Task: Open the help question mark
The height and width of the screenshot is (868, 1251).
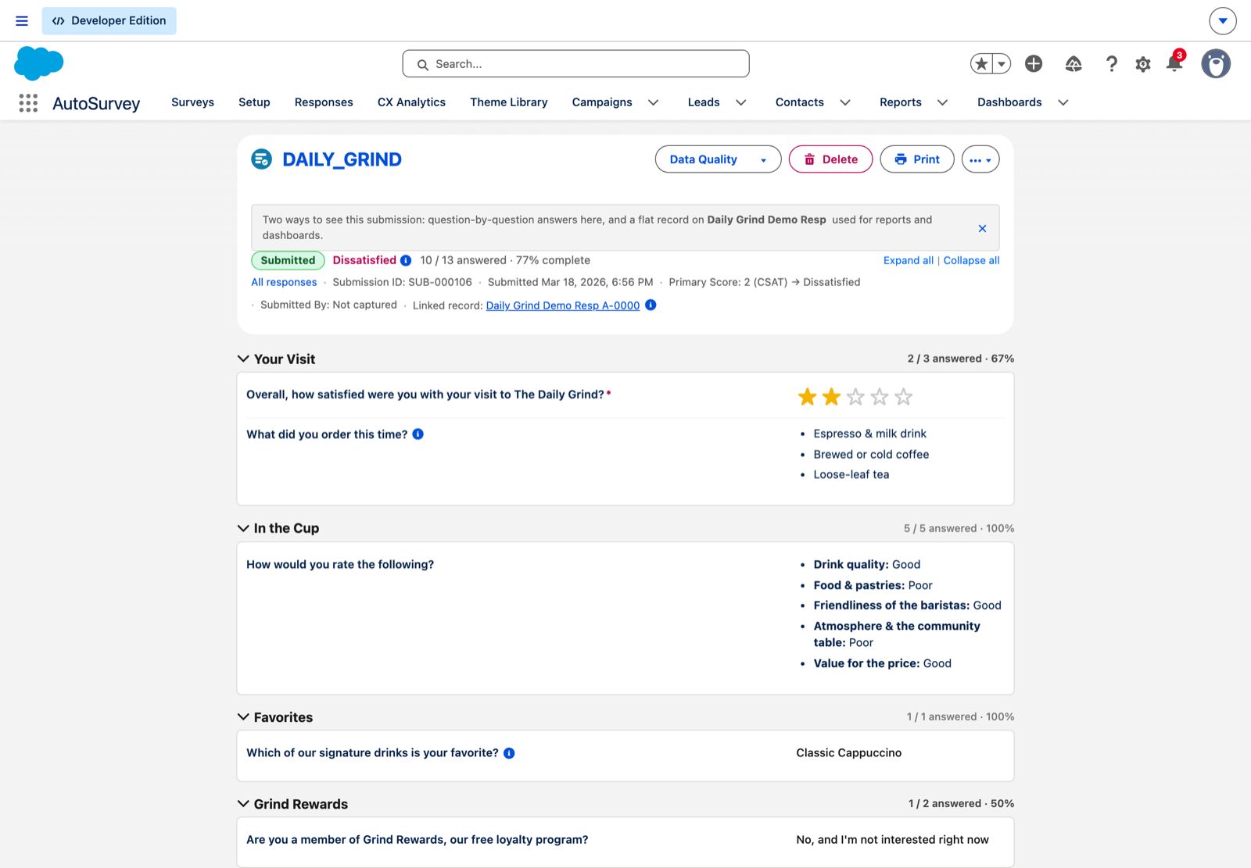Action: tap(1111, 64)
